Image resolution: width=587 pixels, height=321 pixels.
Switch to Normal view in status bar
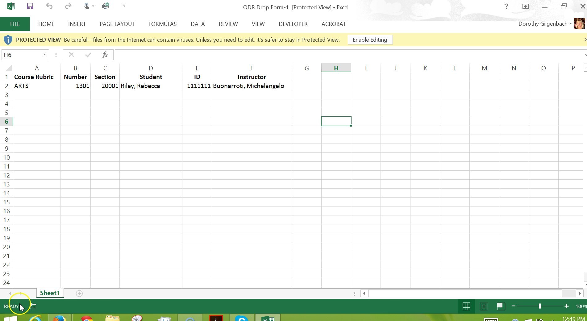466,306
